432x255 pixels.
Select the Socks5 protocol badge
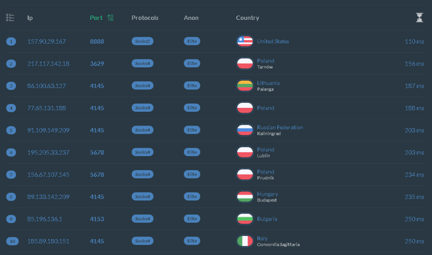(142, 41)
